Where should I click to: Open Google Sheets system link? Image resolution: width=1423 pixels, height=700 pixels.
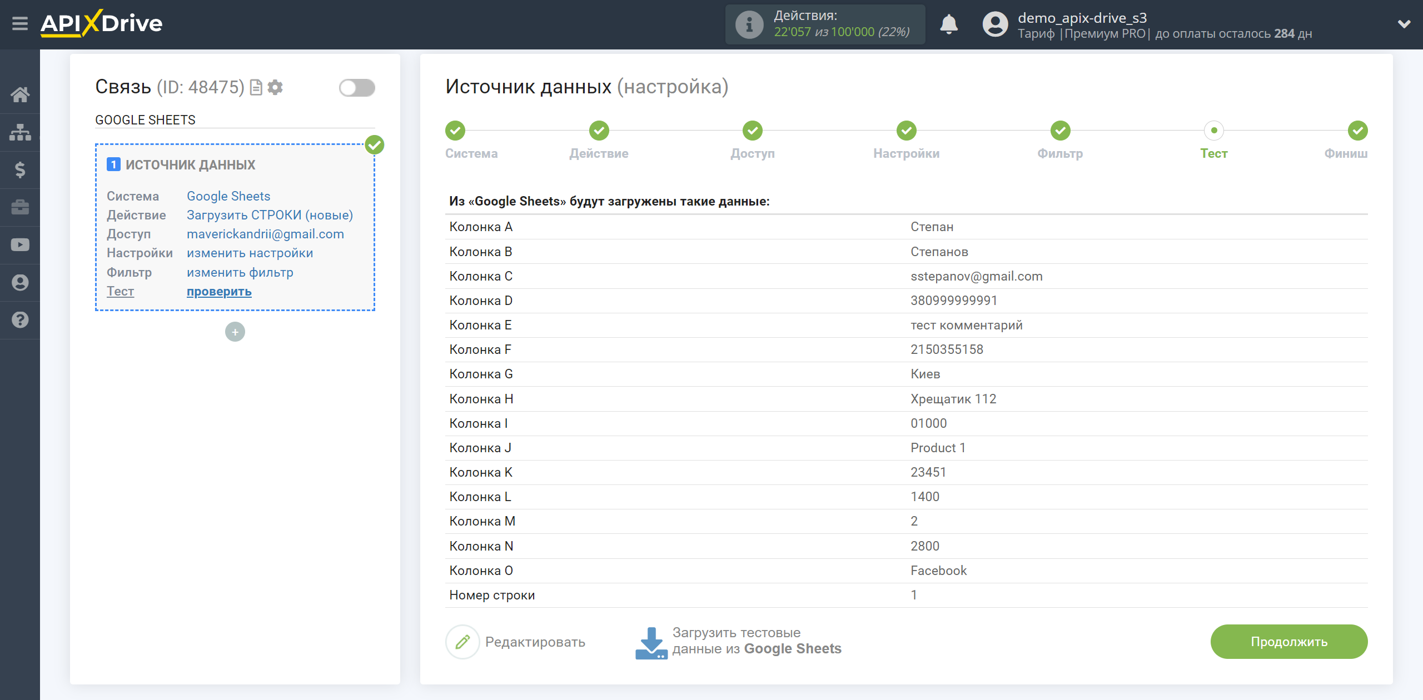228,196
